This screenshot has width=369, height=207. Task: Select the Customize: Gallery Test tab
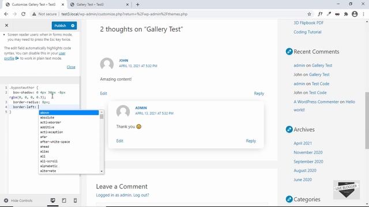click(33, 5)
